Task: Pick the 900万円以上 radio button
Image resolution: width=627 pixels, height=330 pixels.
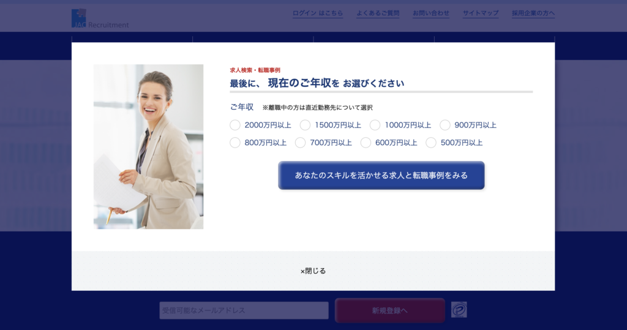Action: click(445, 125)
